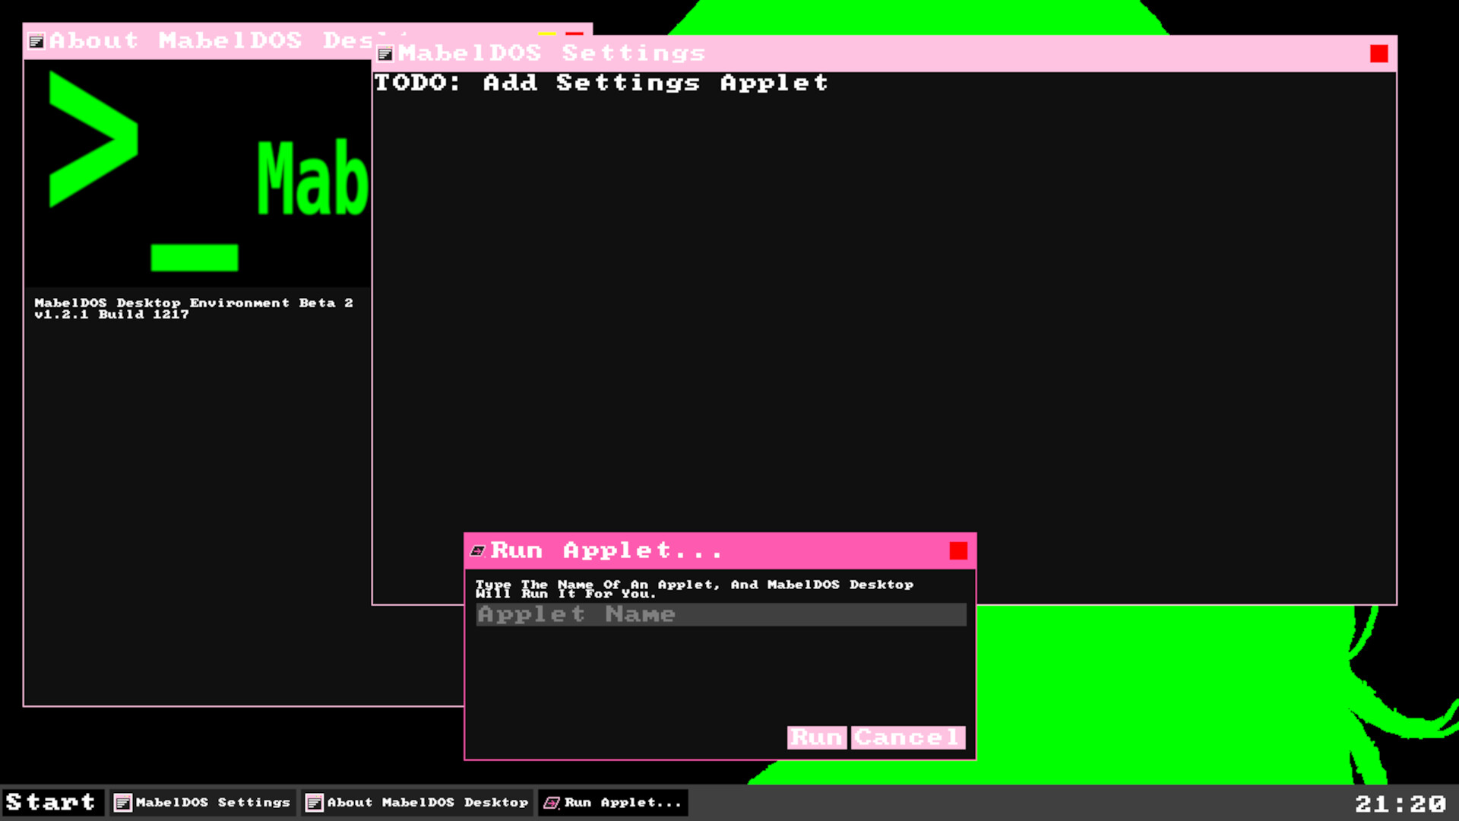Click the red square in MabelDOS Settings corner
The image size is (1459, 821).
(1378, 53)
